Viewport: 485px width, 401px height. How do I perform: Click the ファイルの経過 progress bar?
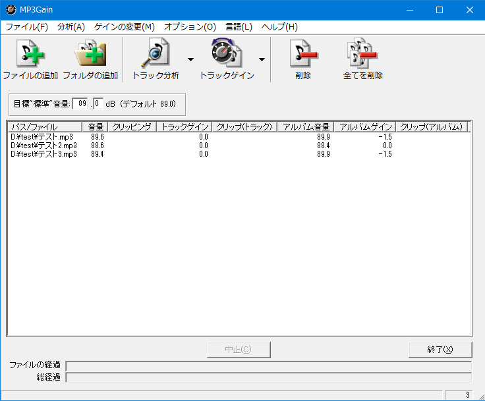pyautogui.click(x=269, y=366)
